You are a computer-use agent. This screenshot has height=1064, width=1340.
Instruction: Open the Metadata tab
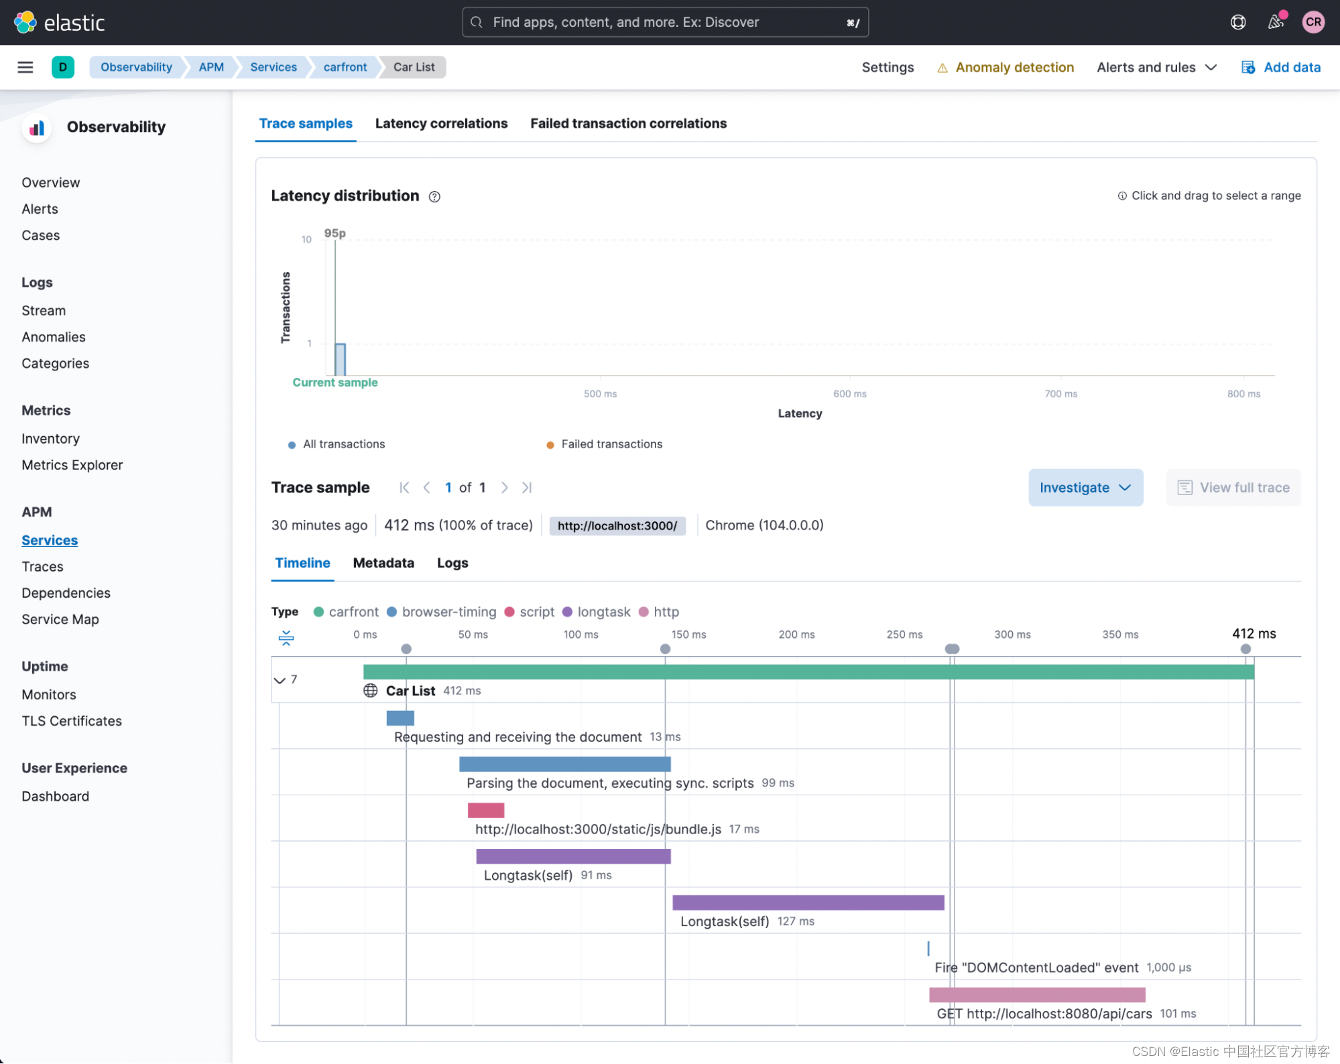[383, 563]
